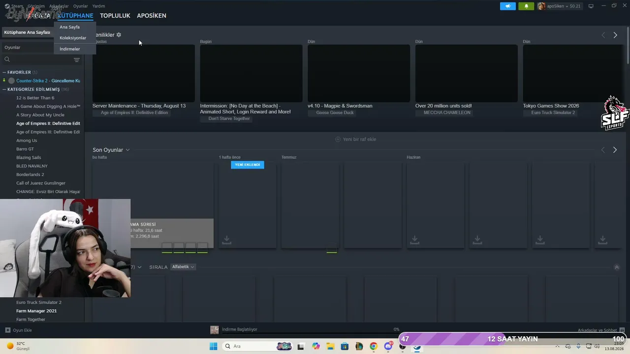
Task: Select Call of Juarez Gunslinger in list
Action: click(x=41, y=183)
